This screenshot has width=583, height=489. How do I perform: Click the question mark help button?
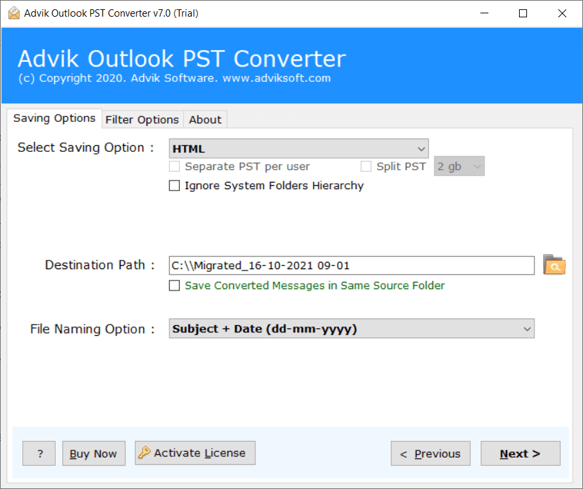tap(39, 453)
